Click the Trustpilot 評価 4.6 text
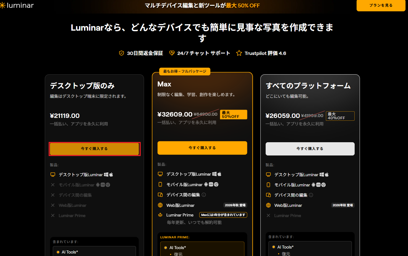 [x=265, y=53]
